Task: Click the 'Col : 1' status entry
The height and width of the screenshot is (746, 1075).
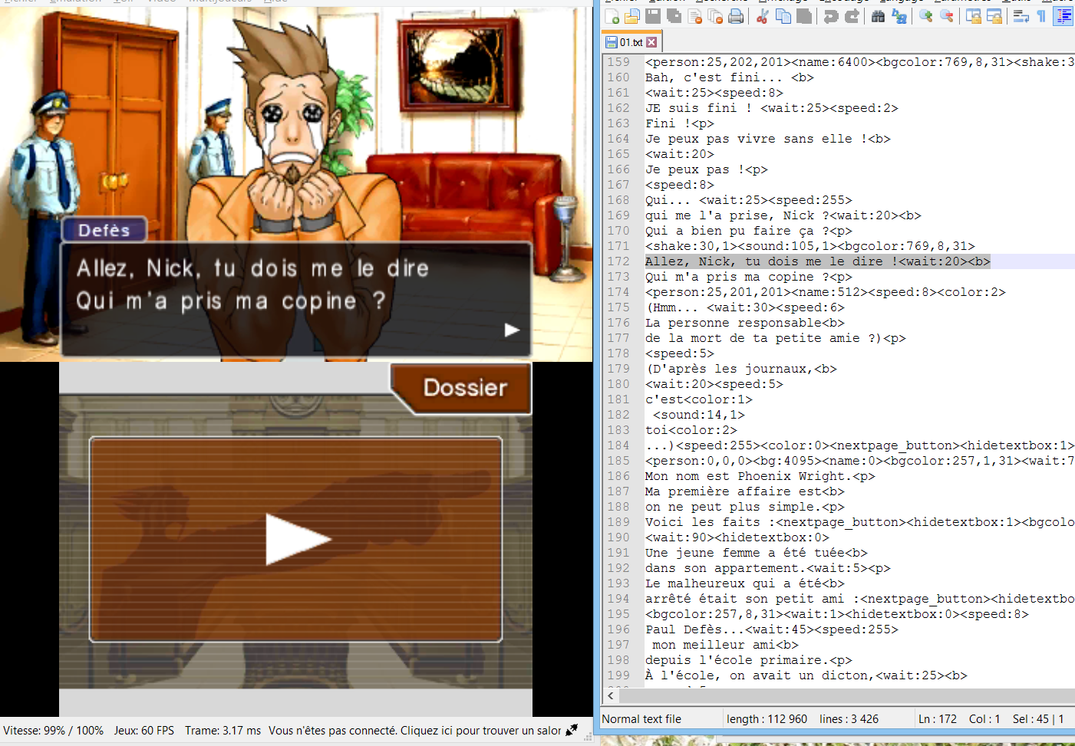Action: [x=984, y=719]
